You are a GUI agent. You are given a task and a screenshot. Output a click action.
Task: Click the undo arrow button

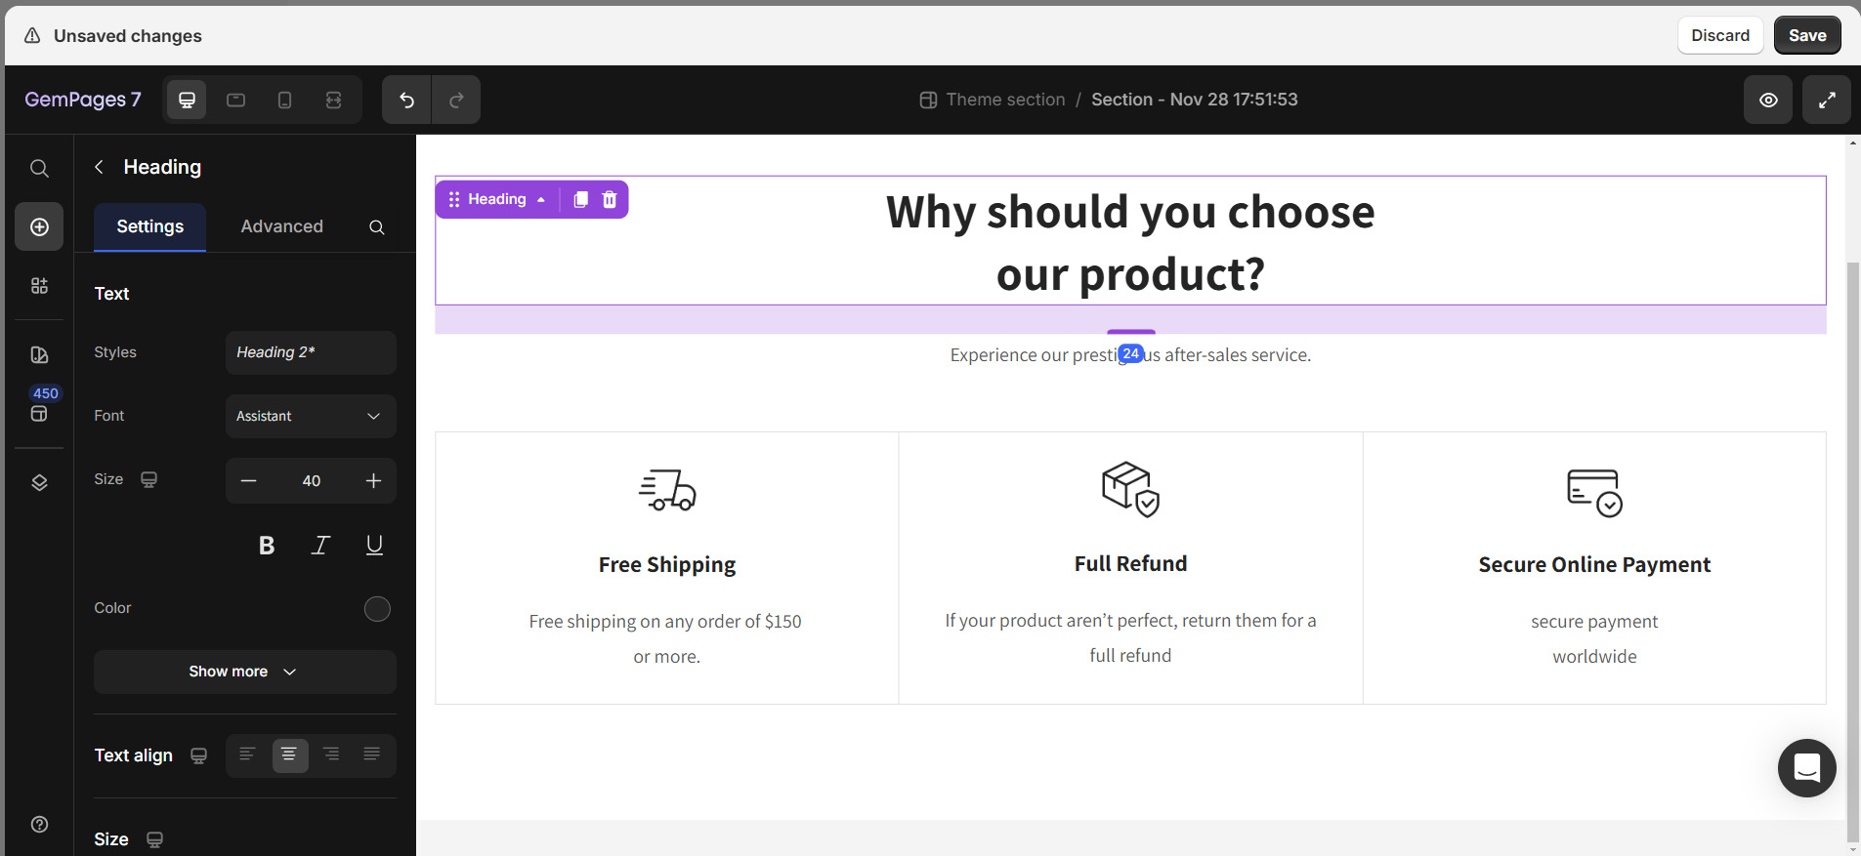click(406, 100)
